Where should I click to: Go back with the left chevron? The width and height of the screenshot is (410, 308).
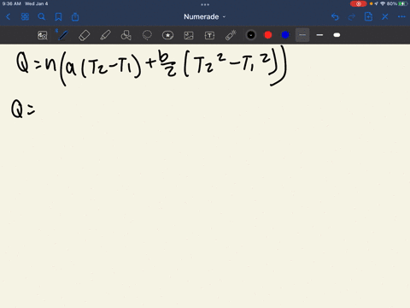pos(8,17)
